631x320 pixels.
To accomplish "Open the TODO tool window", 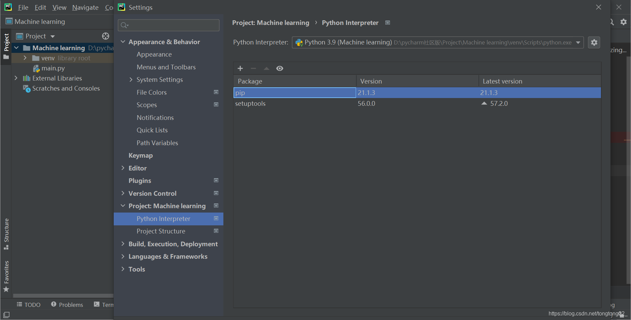I will [x=29, y=305].
